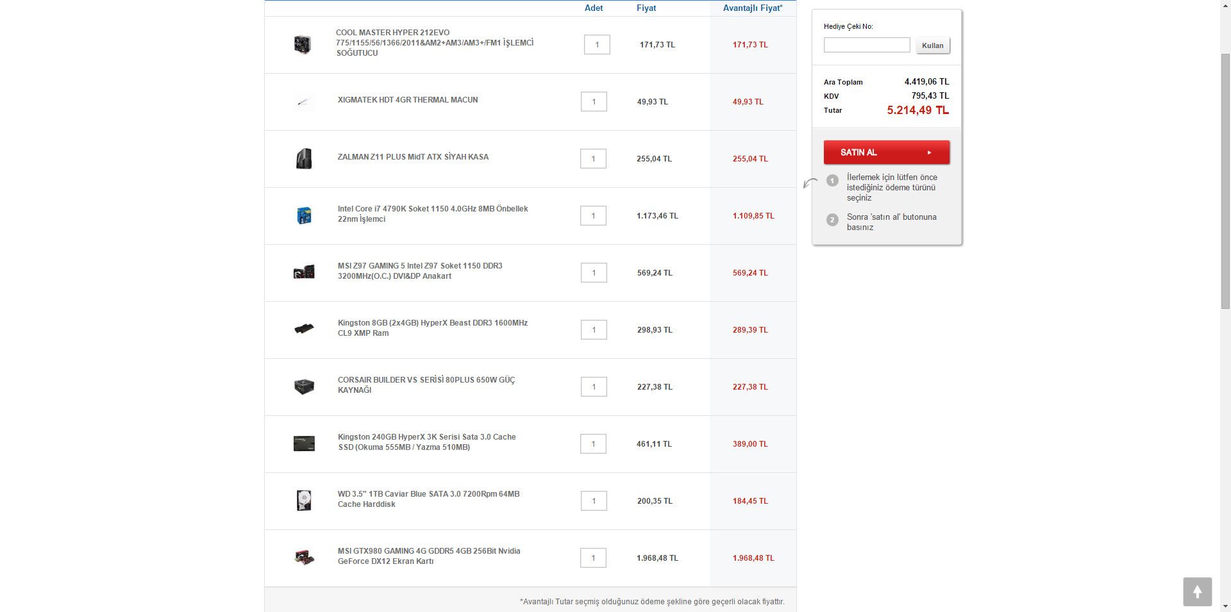
Task: Click the Kingston Ram advantage price 289,39 TL
Action: [x=750, y=330]
